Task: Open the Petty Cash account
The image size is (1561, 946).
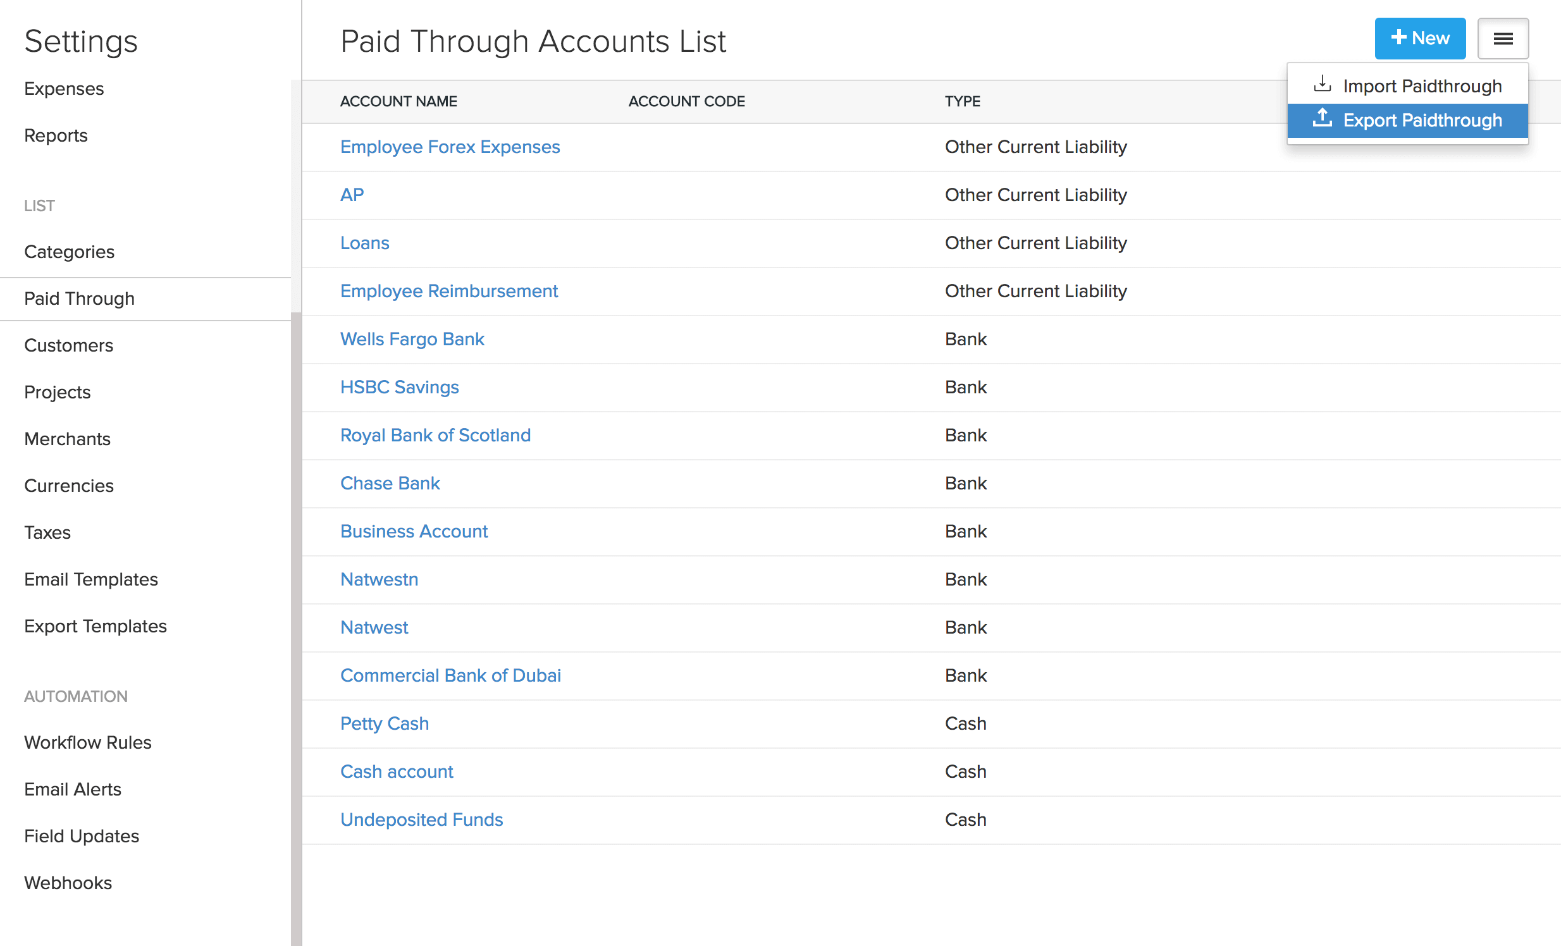Action: 384,723
